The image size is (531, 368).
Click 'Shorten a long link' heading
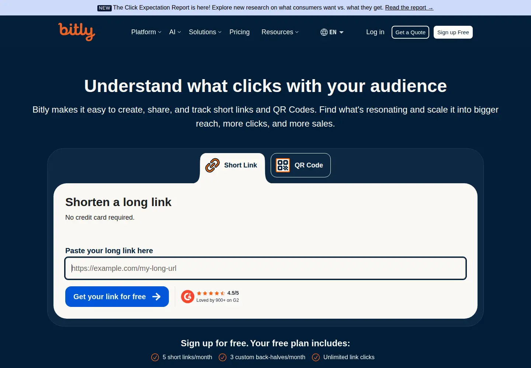pos(118,202)
